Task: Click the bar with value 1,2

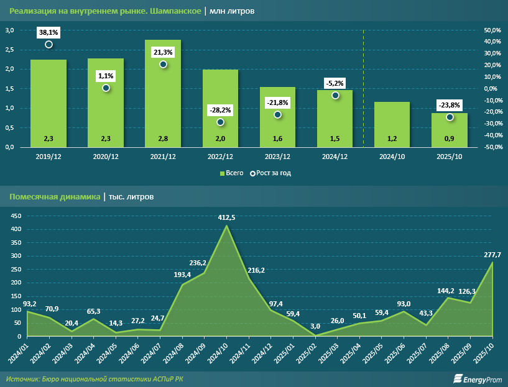Action: click(x=392, y=124)
